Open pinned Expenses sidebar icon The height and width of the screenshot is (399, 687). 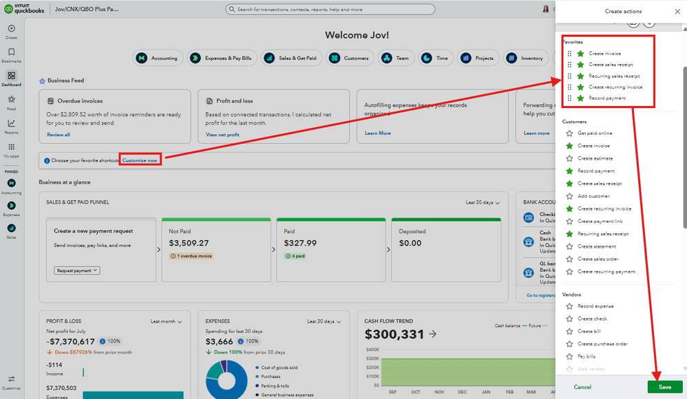pos(12,206)
